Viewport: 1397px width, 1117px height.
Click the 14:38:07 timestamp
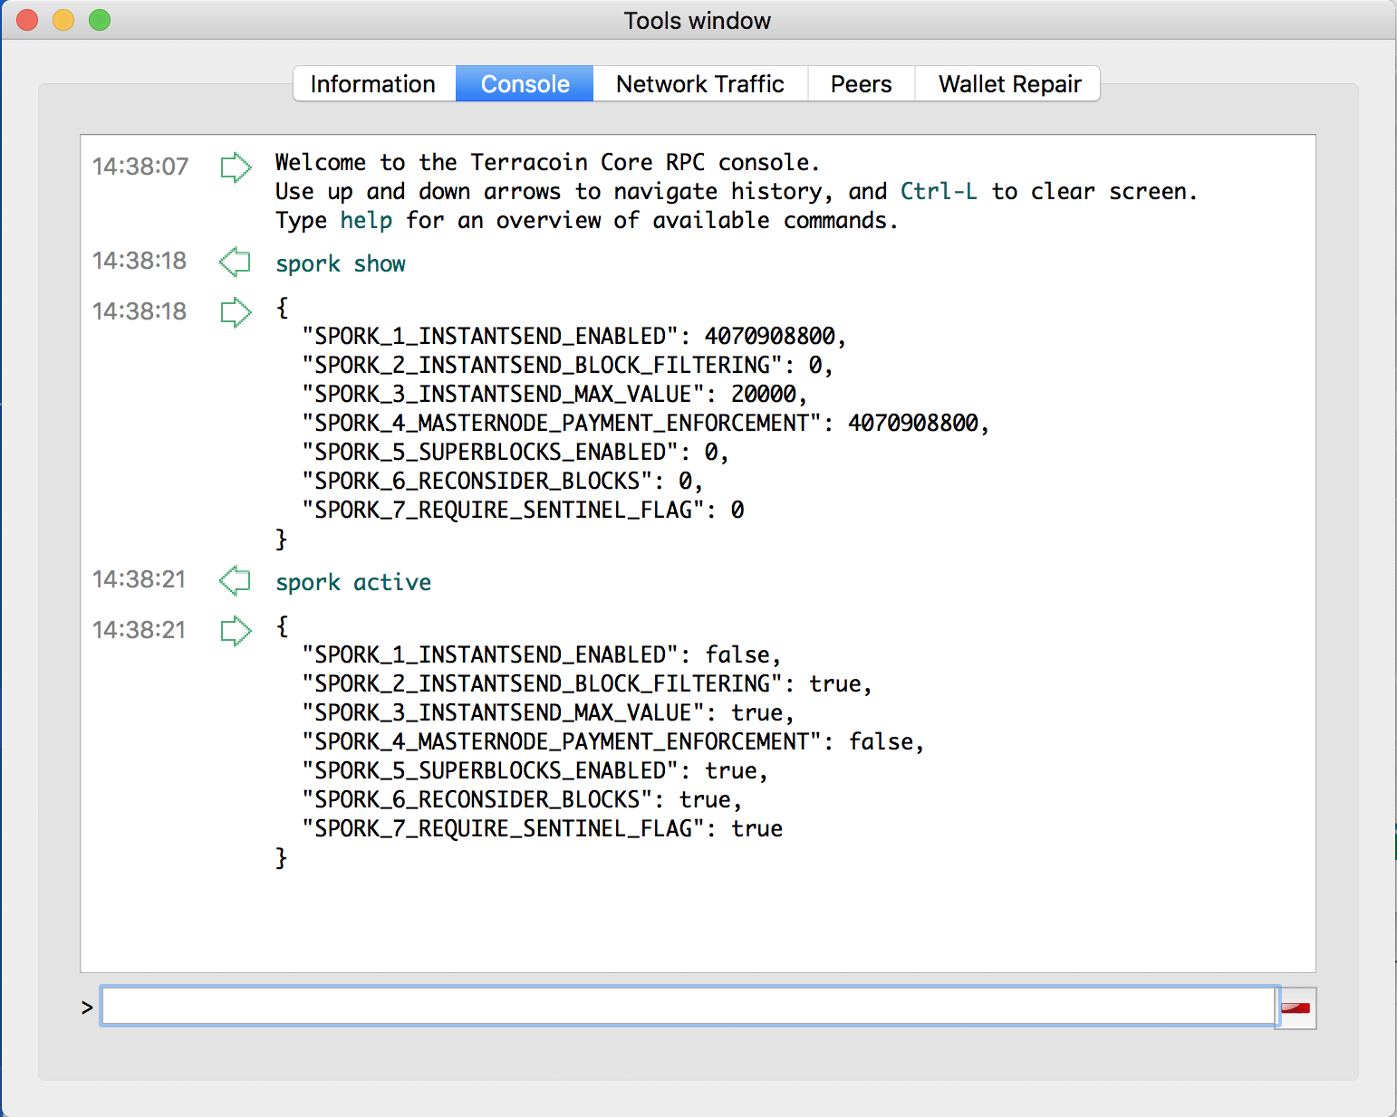pyautogui.click(x=140, y=167)
